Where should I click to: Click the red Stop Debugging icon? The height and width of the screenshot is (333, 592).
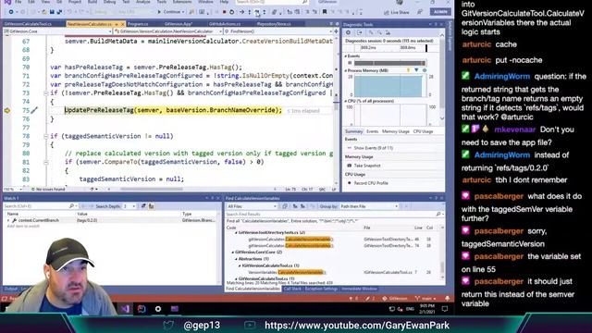coord(224,12)
